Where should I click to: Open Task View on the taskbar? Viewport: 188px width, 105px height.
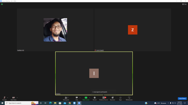click(45, 103)
